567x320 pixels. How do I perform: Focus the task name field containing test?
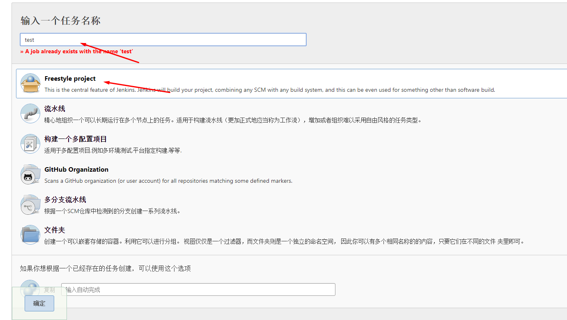click(x=163, y=40)
